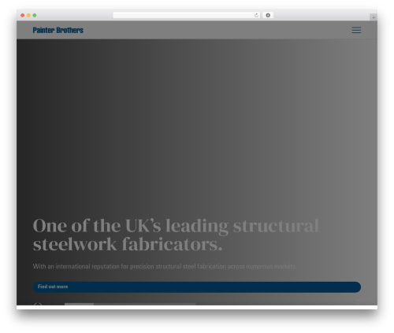Click the 'With an international reputation' paragraph

tap(165, 266)
